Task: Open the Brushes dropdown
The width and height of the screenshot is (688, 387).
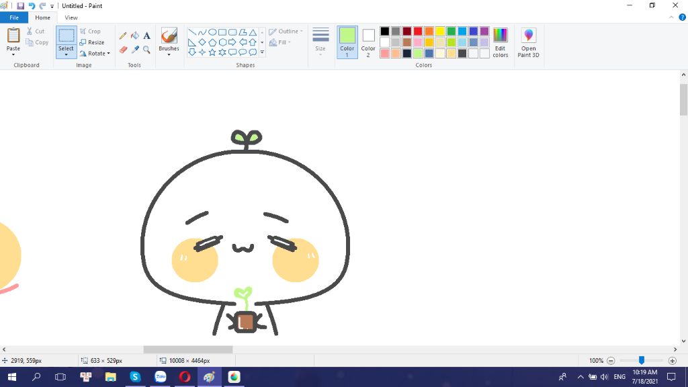Action: (x=169, y=55)
